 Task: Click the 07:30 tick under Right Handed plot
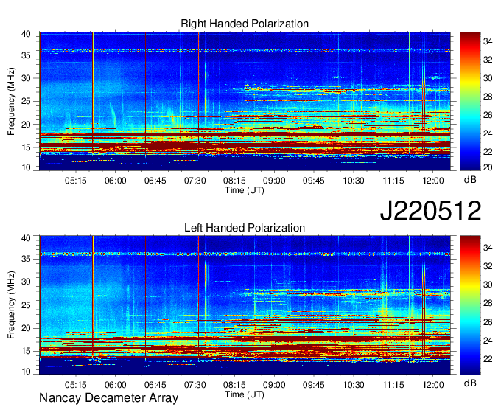(x=195, y=181)
